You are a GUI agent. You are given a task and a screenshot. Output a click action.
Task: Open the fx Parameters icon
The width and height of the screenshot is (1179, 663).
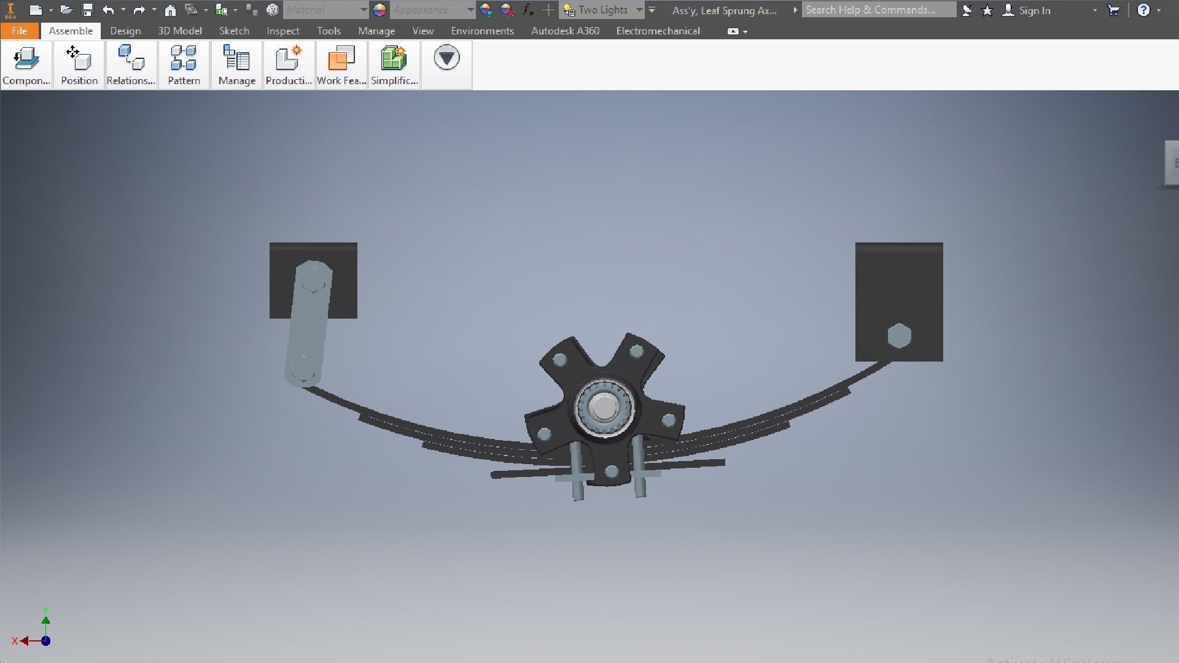tap(527, 10)
